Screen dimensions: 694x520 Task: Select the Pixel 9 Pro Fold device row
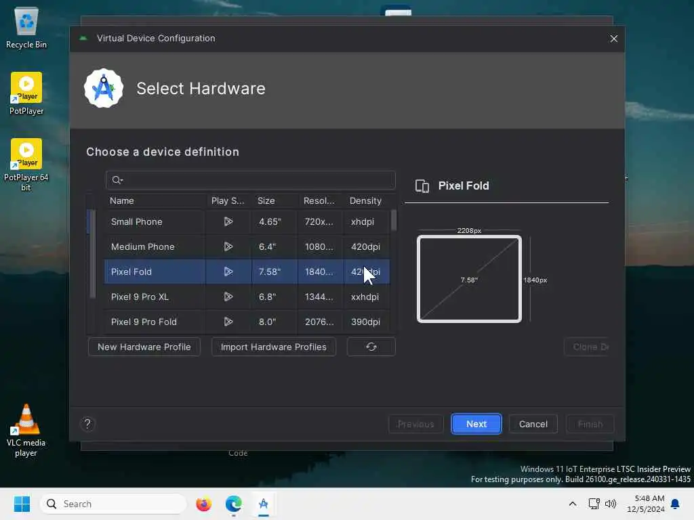[247, 322]
